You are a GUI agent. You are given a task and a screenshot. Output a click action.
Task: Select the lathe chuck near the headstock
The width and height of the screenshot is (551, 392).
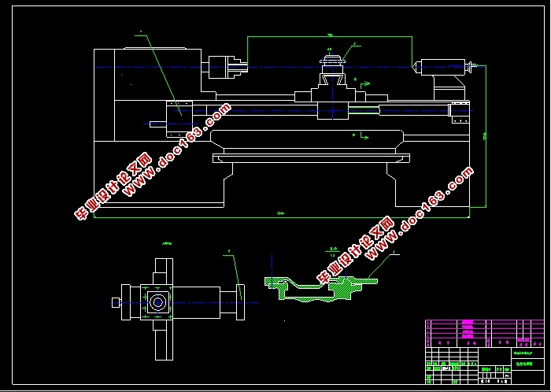point(227,67)
